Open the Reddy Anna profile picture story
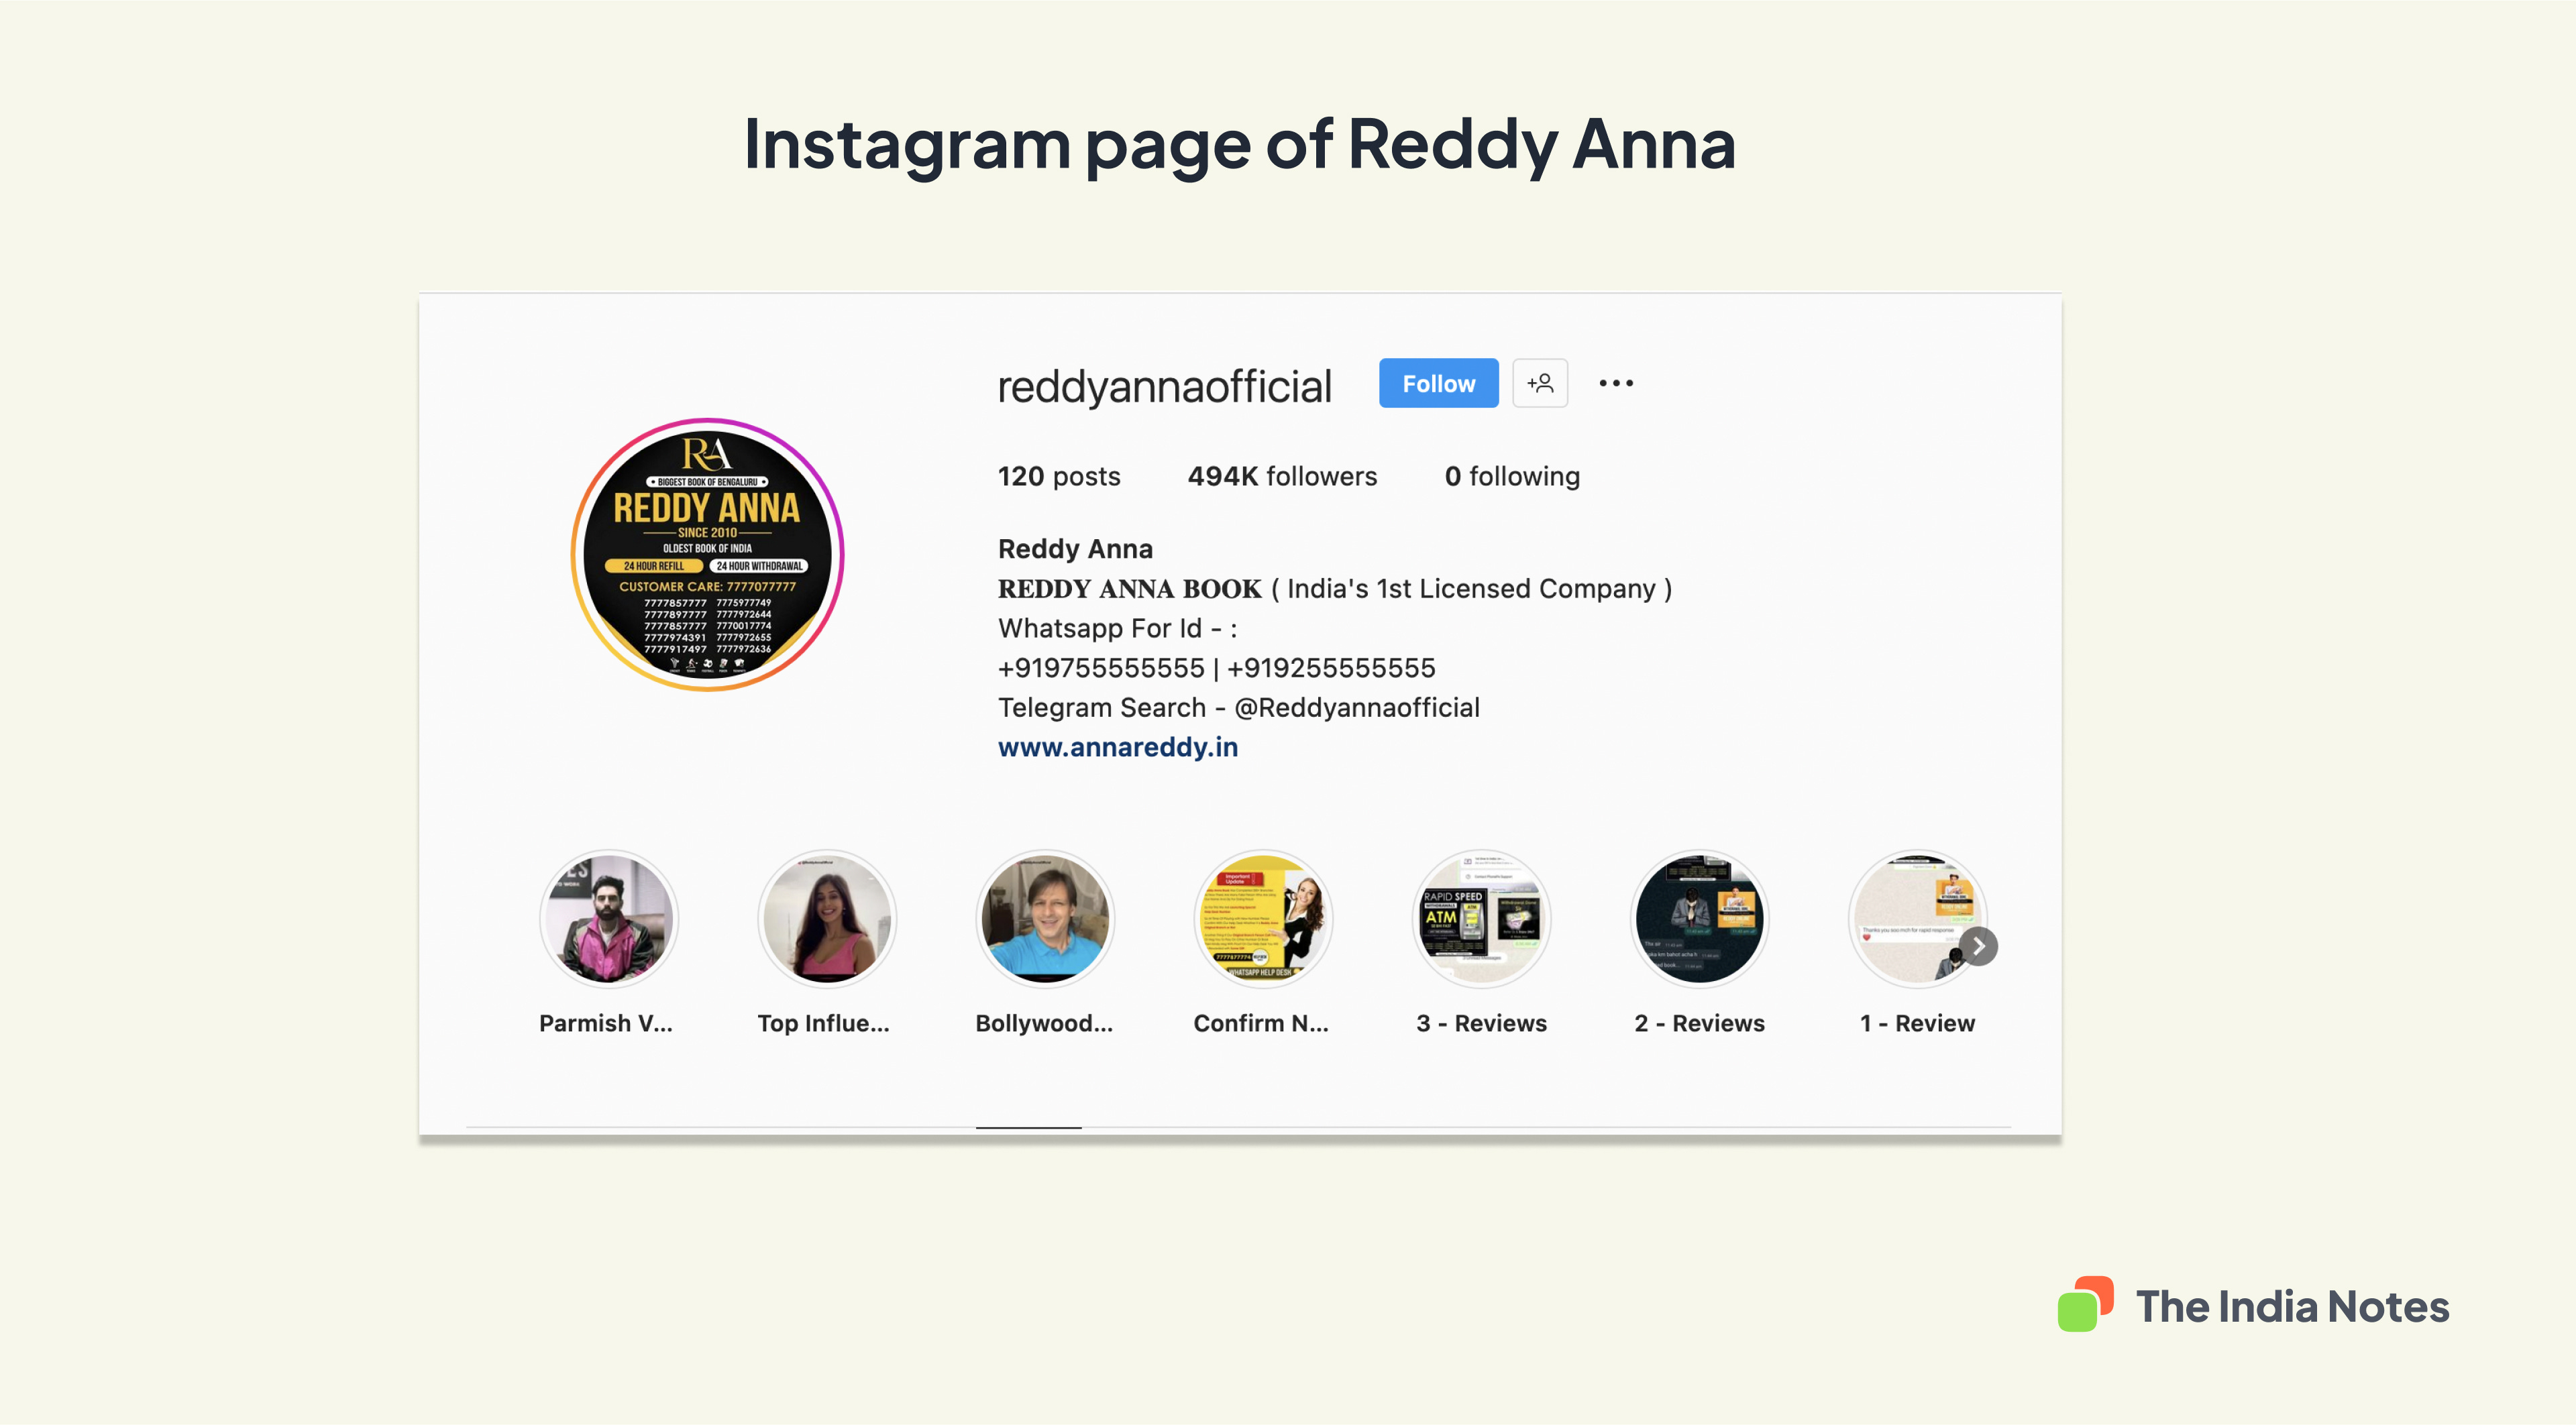Screen dimensions: 2576x1425 pyautogui.click(x=708, y=555)
